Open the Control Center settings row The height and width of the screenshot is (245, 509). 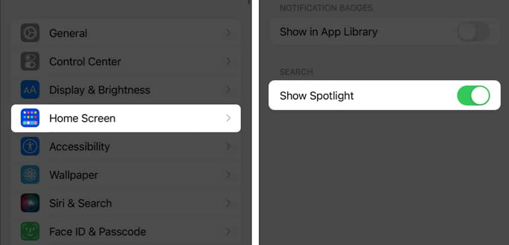[126, 61]
